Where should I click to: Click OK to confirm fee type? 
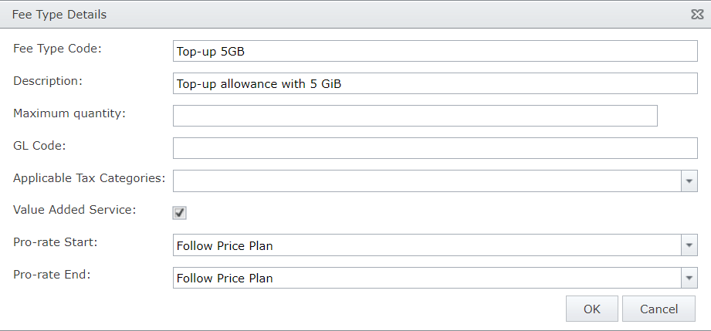591,309
